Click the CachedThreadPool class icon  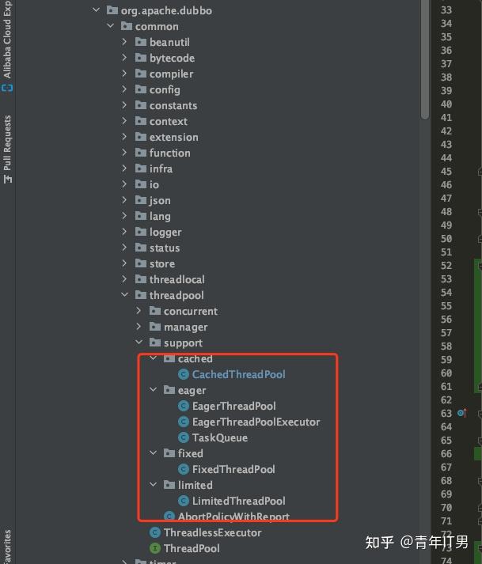(x=184, y=374)
